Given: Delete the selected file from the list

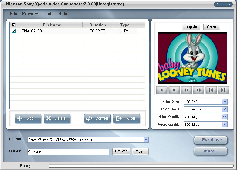Looking at the screenshot, I should point(57,118).
